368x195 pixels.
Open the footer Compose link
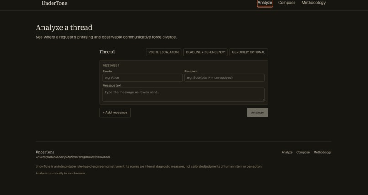[303, 152]
